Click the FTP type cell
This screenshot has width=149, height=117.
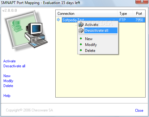pos(122,20)
